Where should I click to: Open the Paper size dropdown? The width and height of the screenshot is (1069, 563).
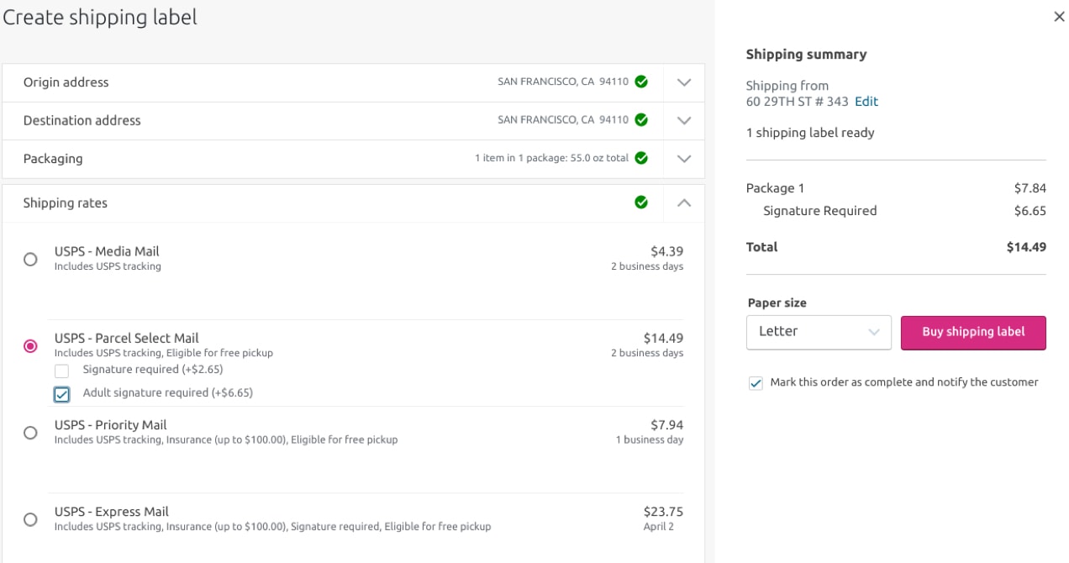(819, 332)
